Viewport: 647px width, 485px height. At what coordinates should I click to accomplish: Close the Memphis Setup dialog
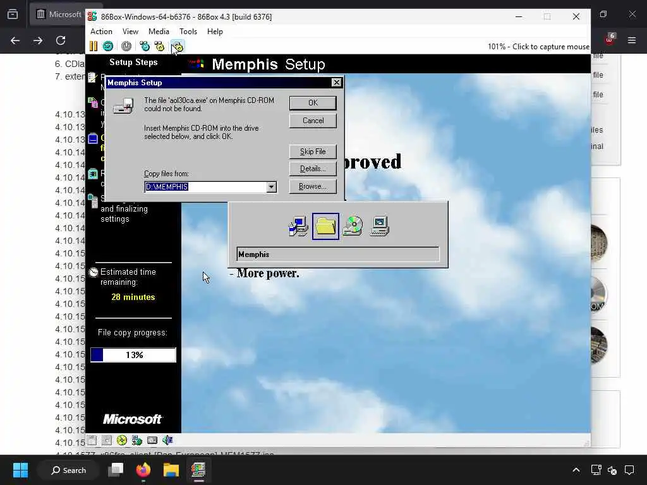(x=337, y=83)
